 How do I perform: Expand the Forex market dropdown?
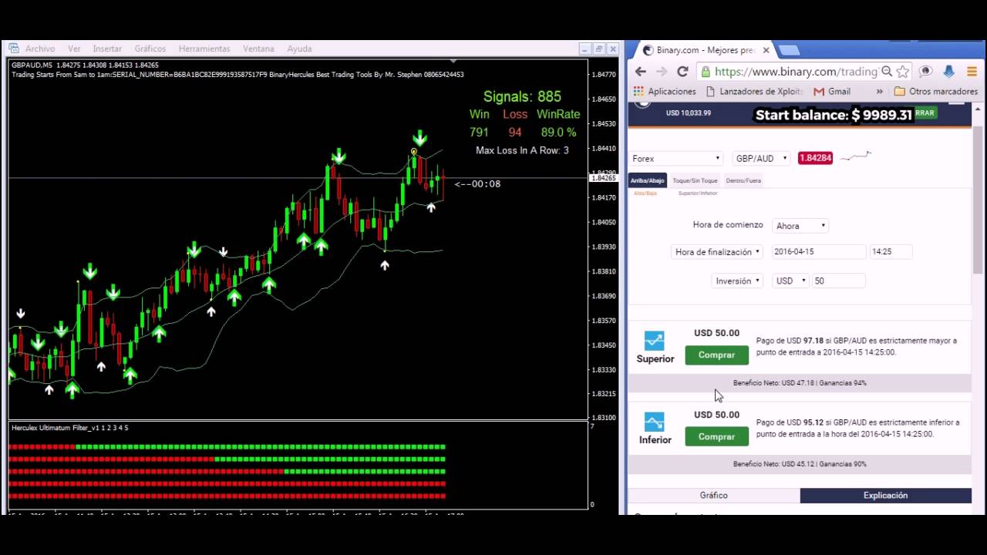[676, 158]
